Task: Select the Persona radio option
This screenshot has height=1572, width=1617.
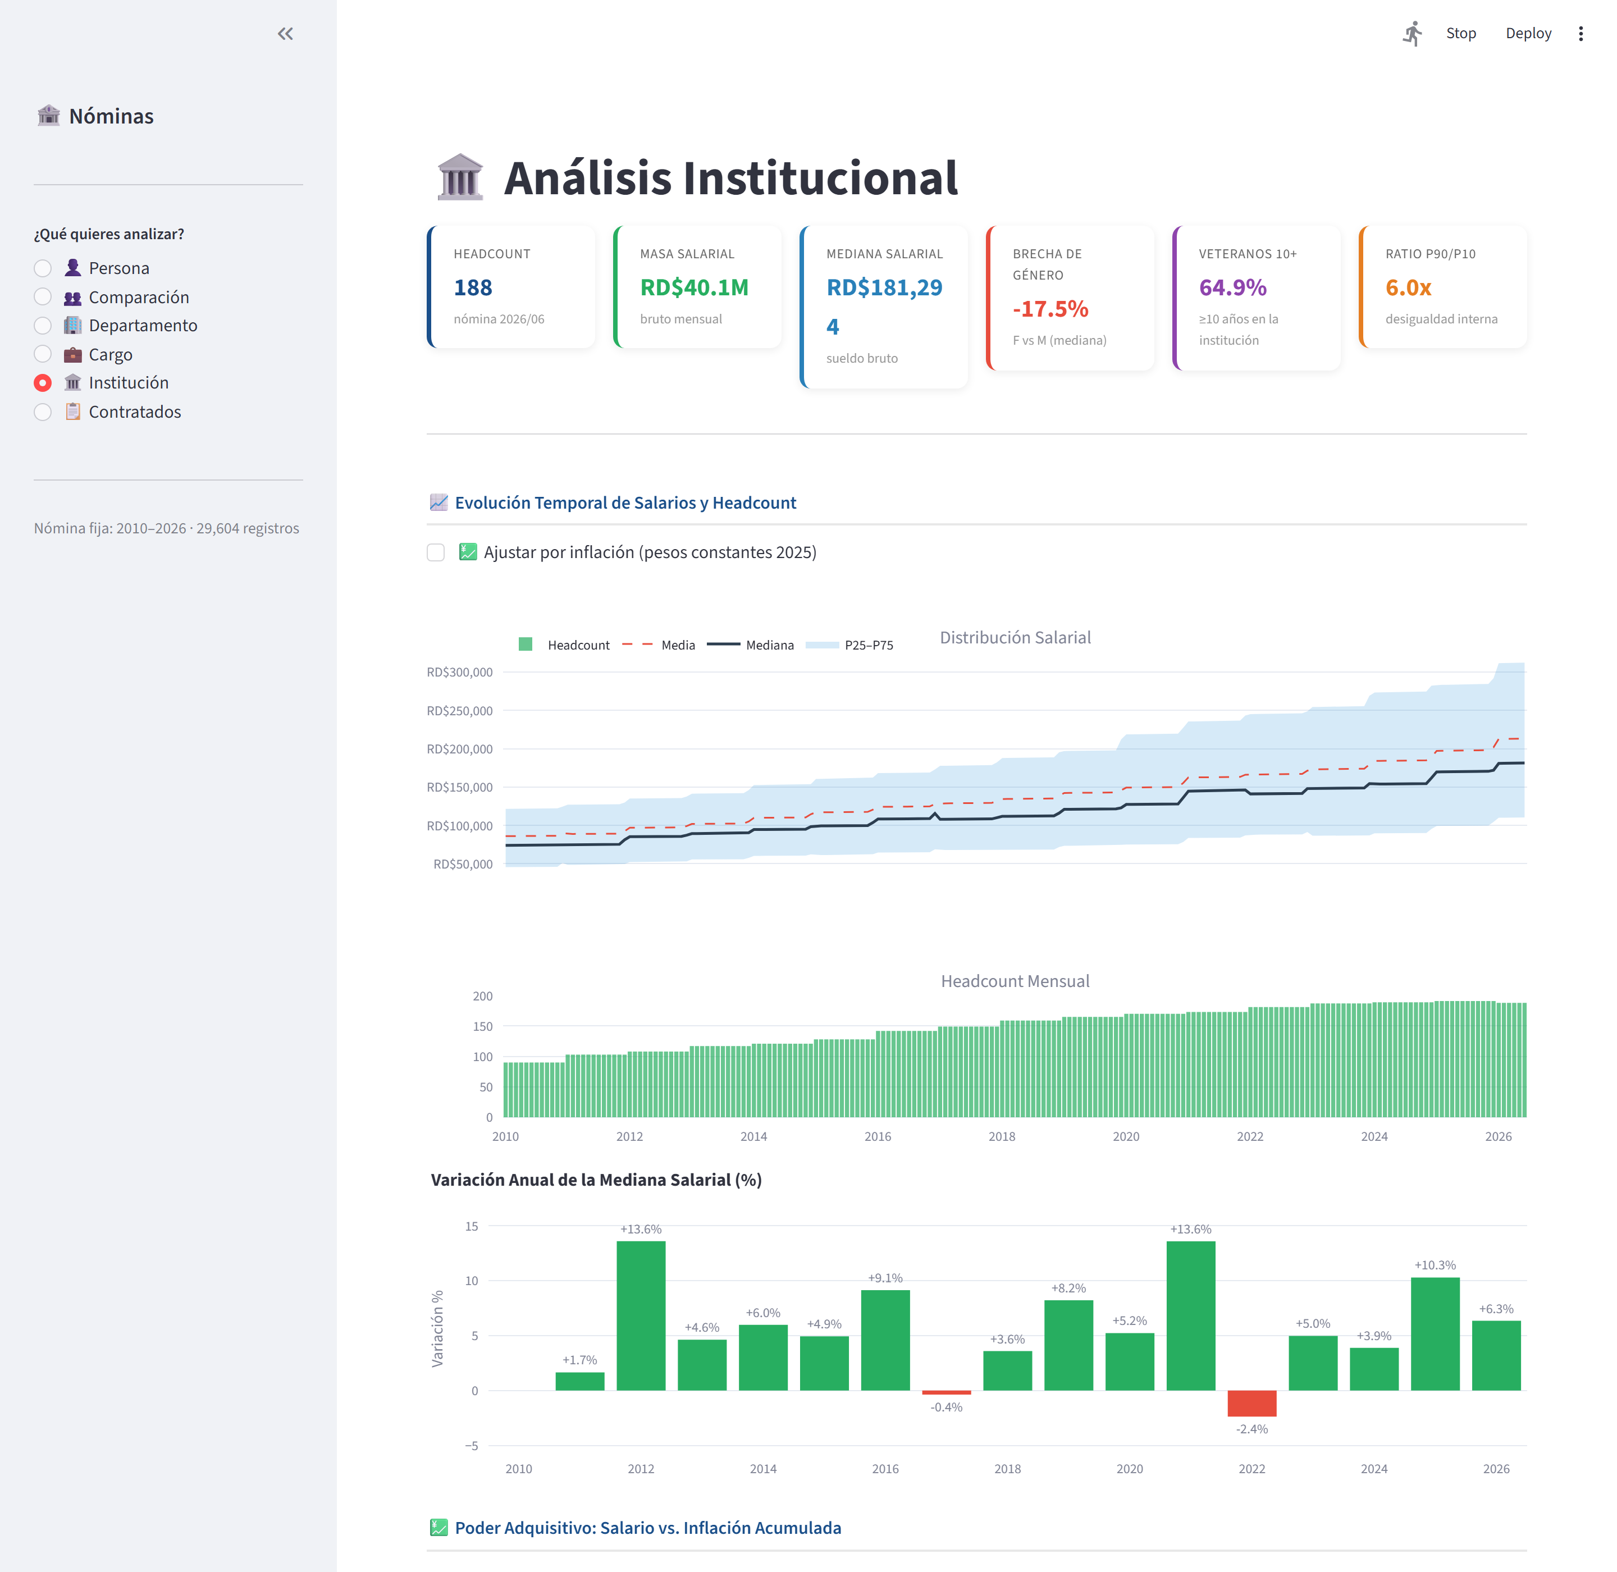Action: pos(43,268)
